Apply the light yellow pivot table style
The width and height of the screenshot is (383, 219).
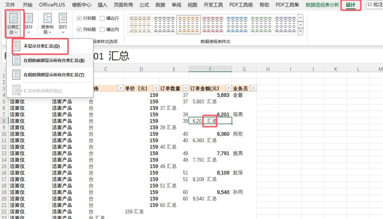(140, 25)
